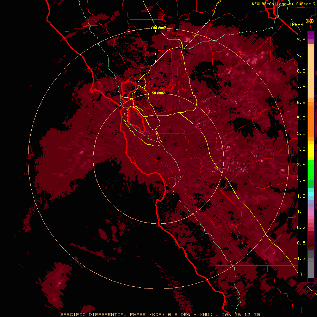Screen dimensions: 317x317
Task: Pick the orange segment of the color bar
Action: [311, 121]
